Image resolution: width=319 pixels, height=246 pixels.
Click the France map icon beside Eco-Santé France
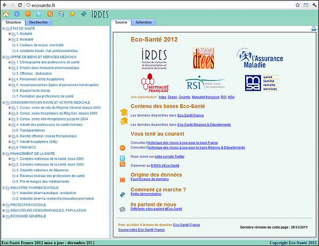pos(124,112)
